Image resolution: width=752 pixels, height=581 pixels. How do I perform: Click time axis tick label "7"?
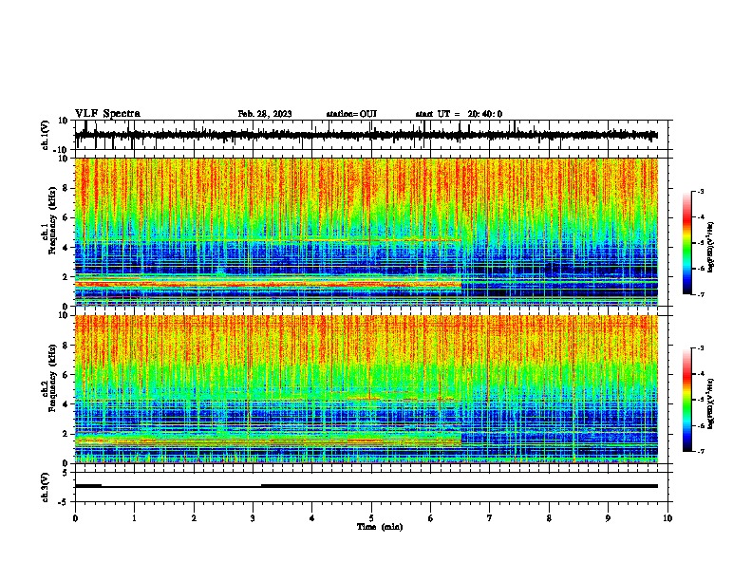[490, 518]
